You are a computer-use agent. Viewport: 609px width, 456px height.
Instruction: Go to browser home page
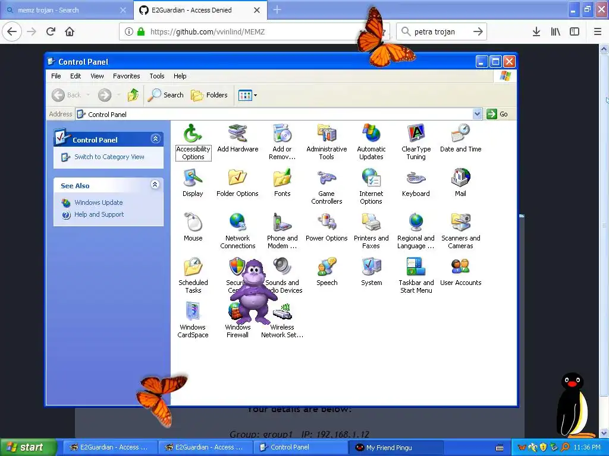click(70, 31)
